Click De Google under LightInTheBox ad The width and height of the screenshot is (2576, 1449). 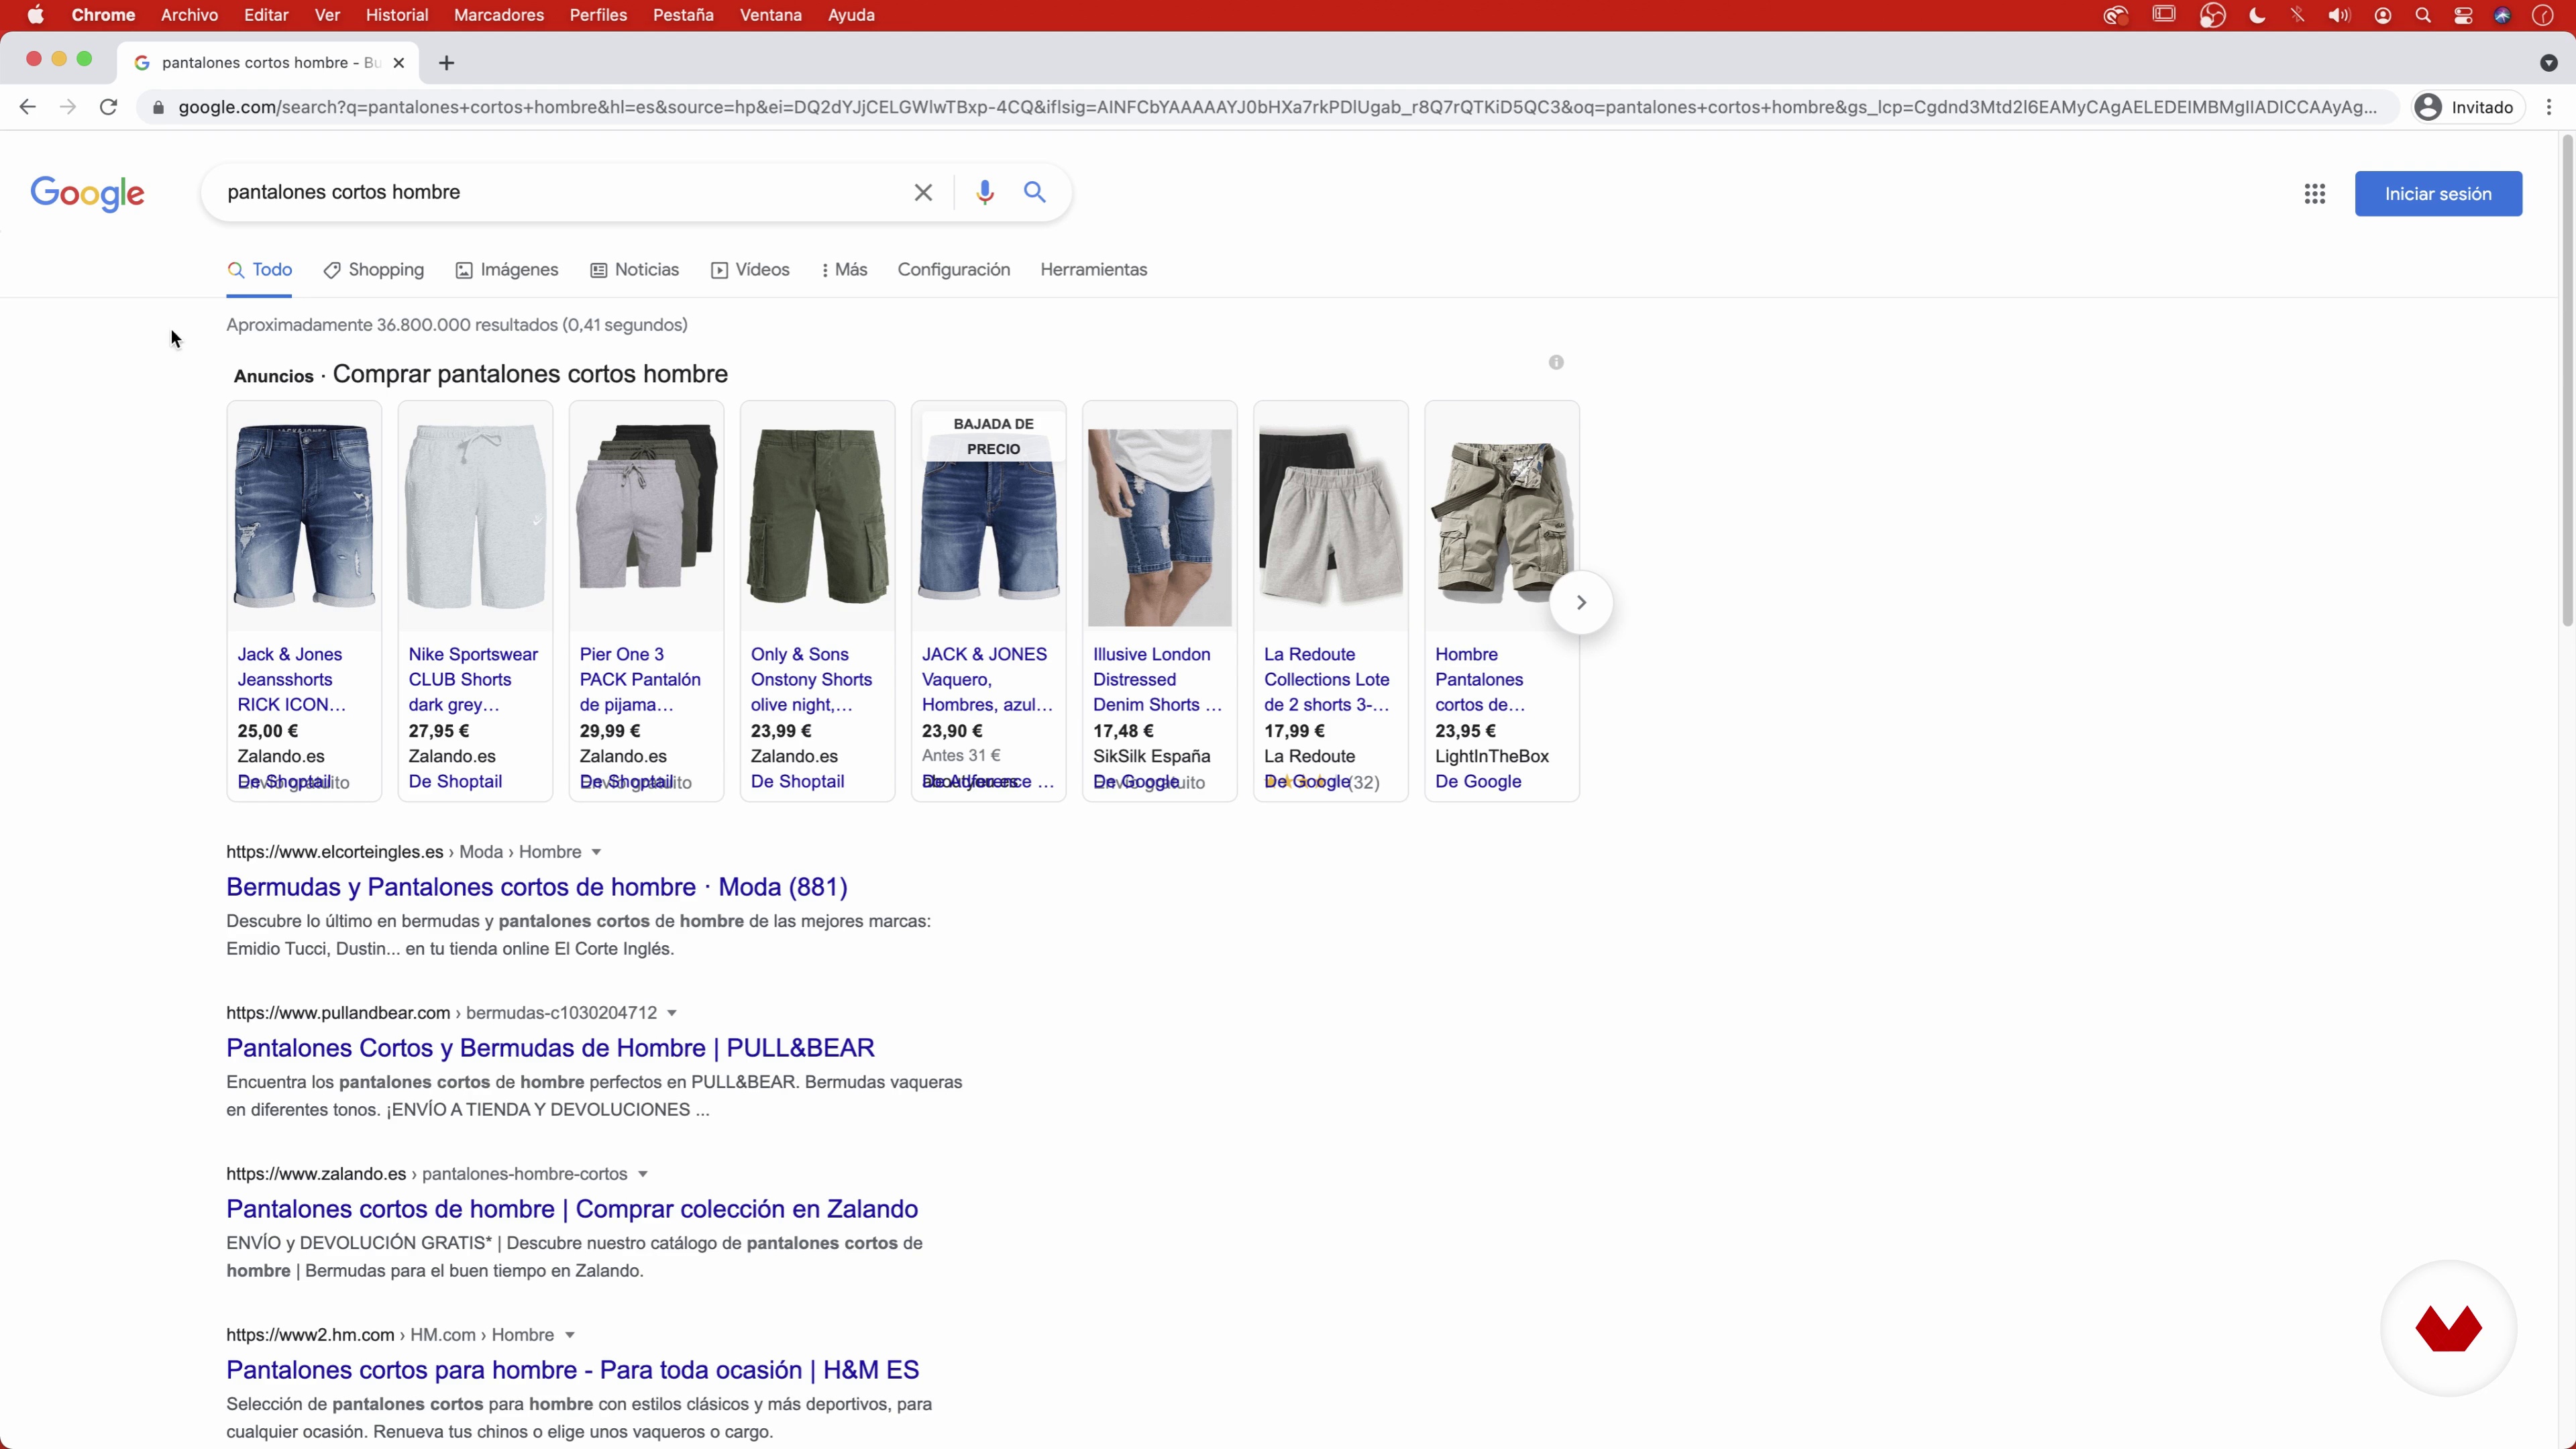point(1478,782)
